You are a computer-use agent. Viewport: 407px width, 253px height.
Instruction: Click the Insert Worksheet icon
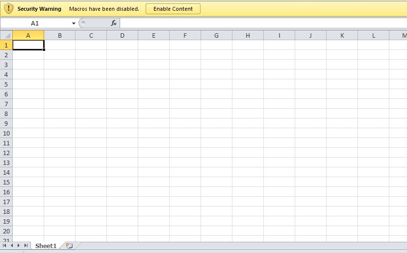click(69, 246)
